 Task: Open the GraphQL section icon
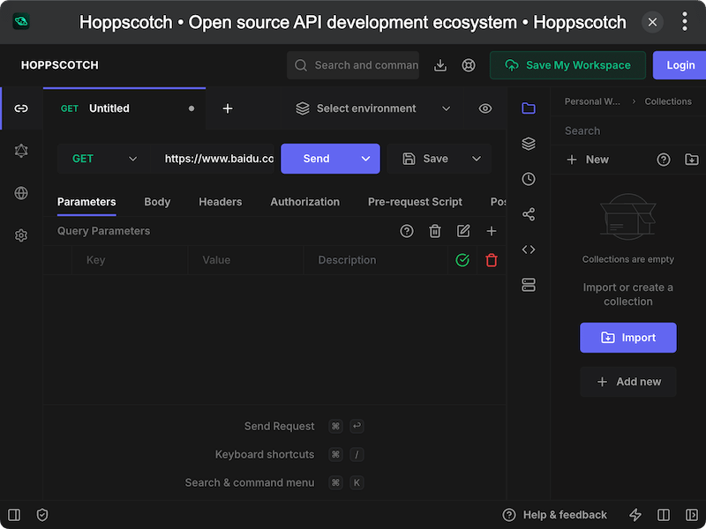(x=21, y=151)
